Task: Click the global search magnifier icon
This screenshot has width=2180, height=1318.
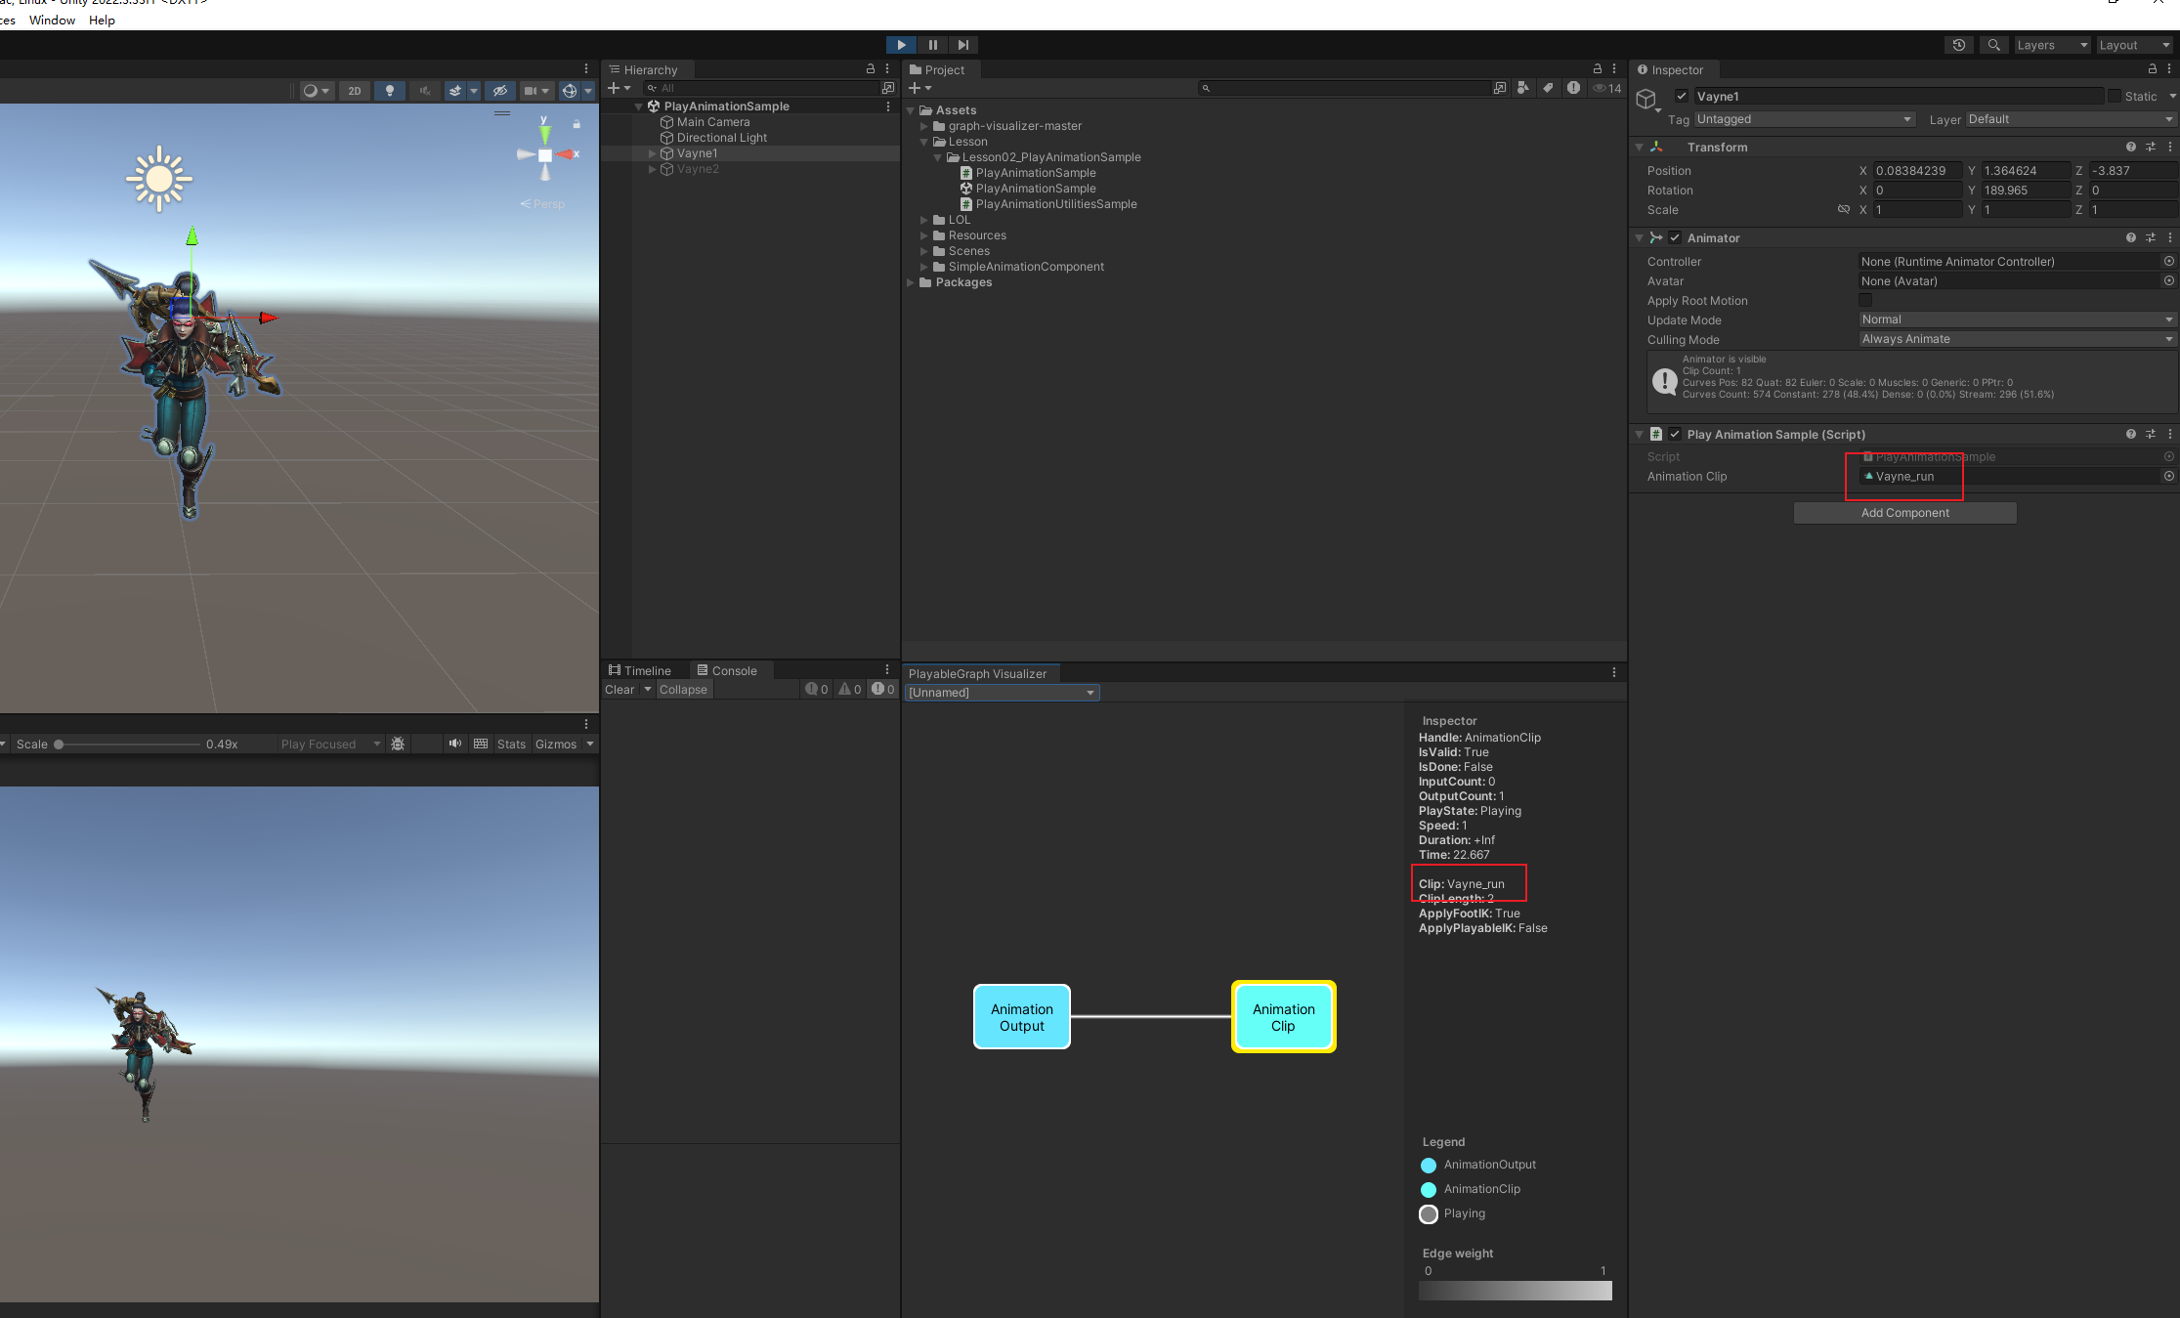Action: 1994,45
